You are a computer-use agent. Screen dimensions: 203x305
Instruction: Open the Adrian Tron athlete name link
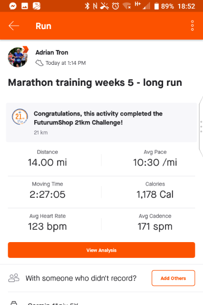pos(52,52)
